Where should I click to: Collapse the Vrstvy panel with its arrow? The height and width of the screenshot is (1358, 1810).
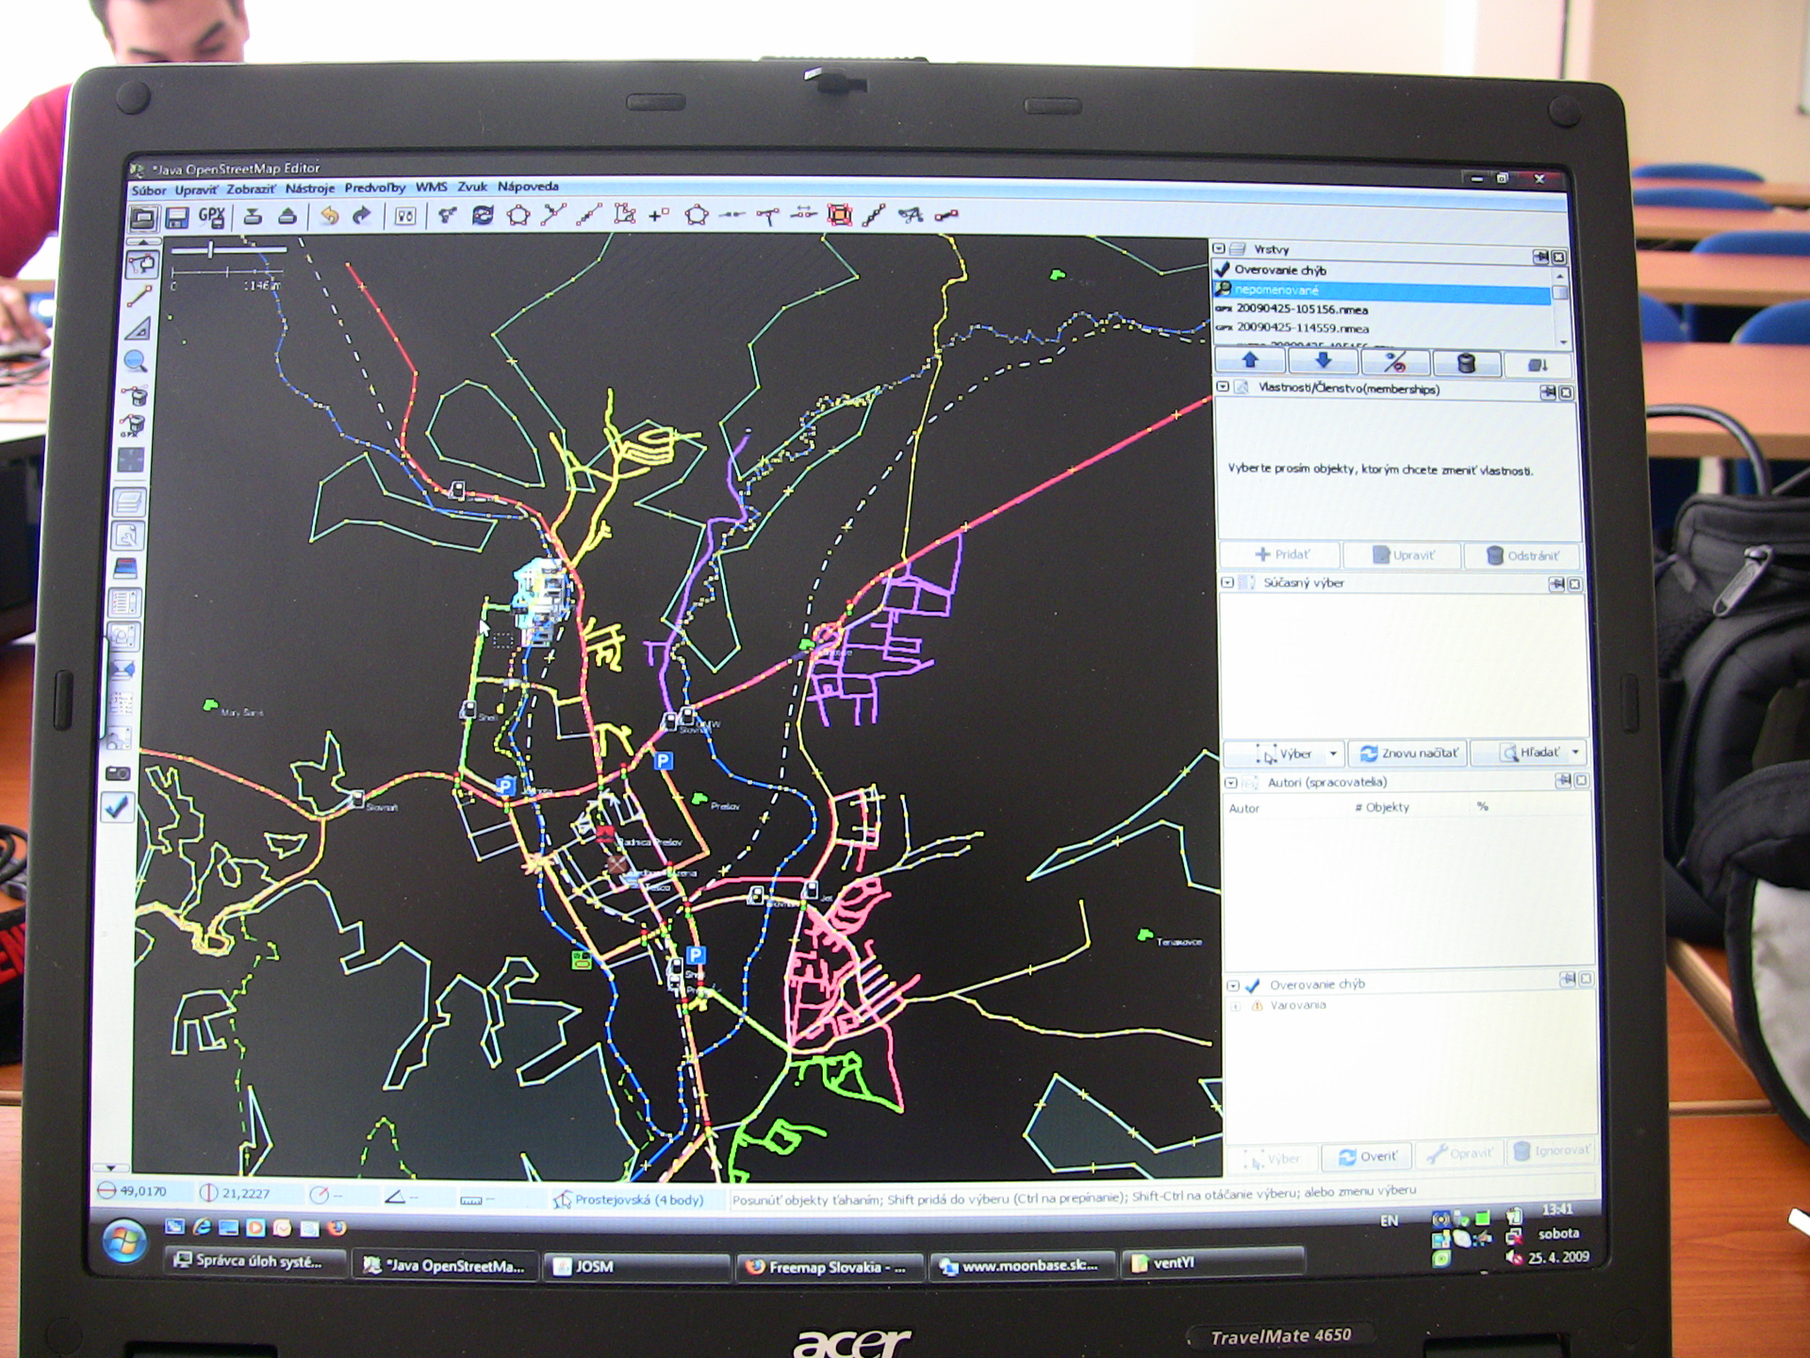coord(1219,249)
